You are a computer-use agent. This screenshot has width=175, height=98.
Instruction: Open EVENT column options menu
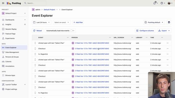pyautogui.click(x=68, y=38)
